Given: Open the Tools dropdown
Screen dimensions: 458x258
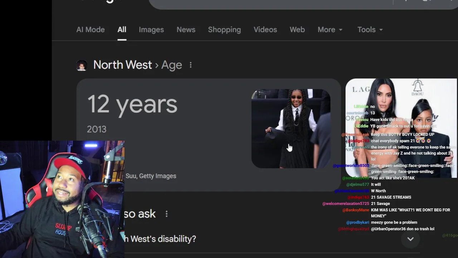Looking at the screenshot, I should click(x=370, y=30).
